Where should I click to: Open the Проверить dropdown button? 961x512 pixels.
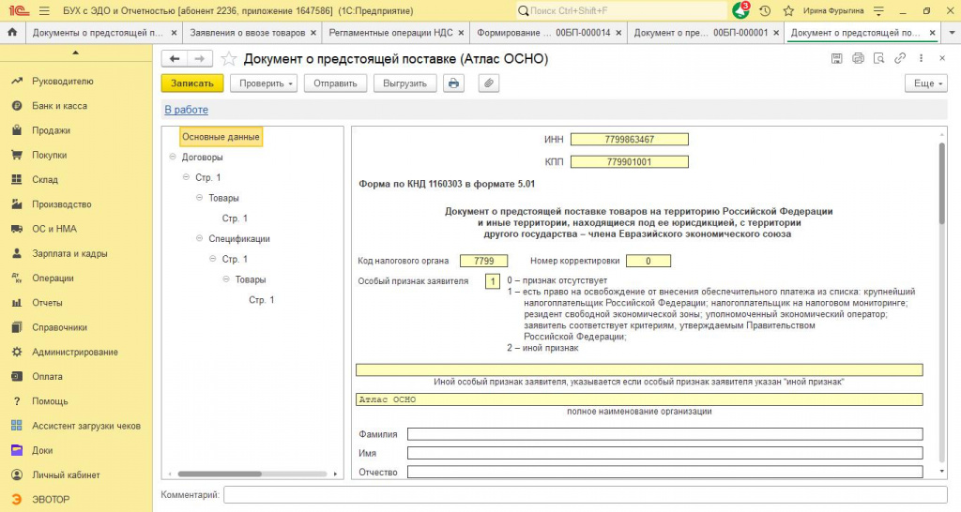266,83
